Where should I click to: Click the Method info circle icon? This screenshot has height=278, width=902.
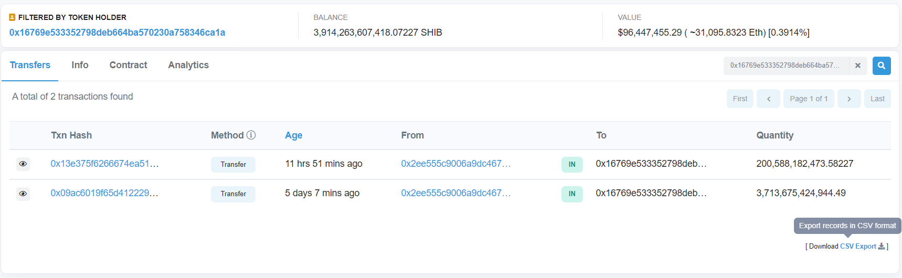[x=251, y=135]
